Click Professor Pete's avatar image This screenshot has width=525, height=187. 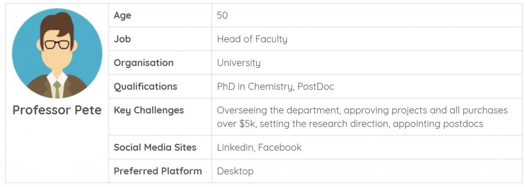57,53
